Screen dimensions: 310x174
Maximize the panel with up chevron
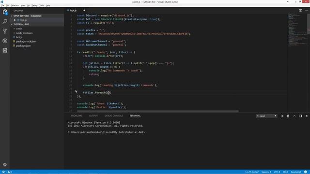pyautogui.click(x=294, y=116)
